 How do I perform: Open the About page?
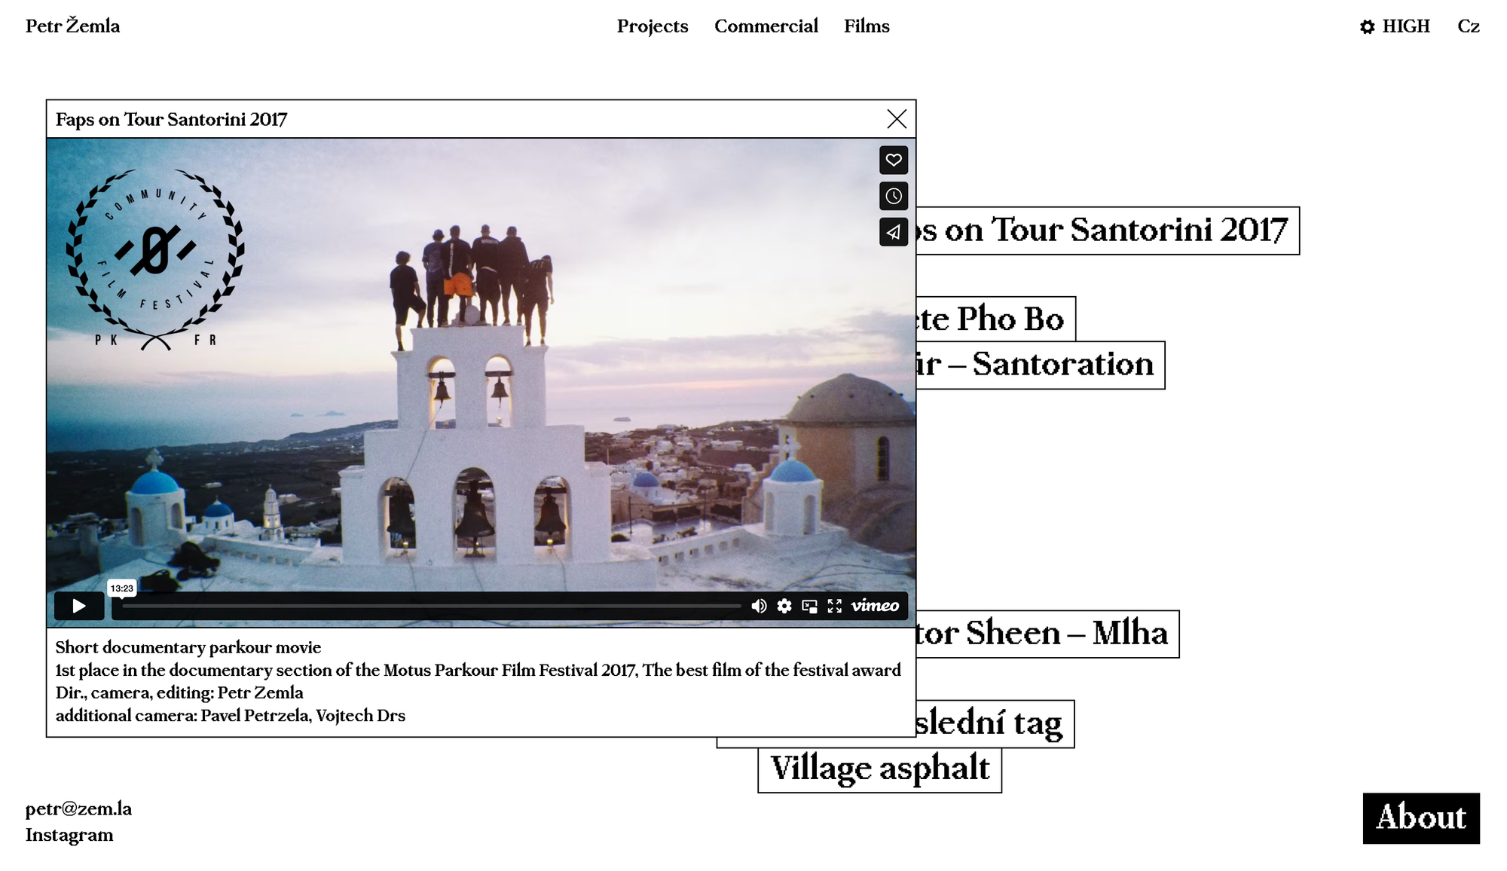[1420, 818]
